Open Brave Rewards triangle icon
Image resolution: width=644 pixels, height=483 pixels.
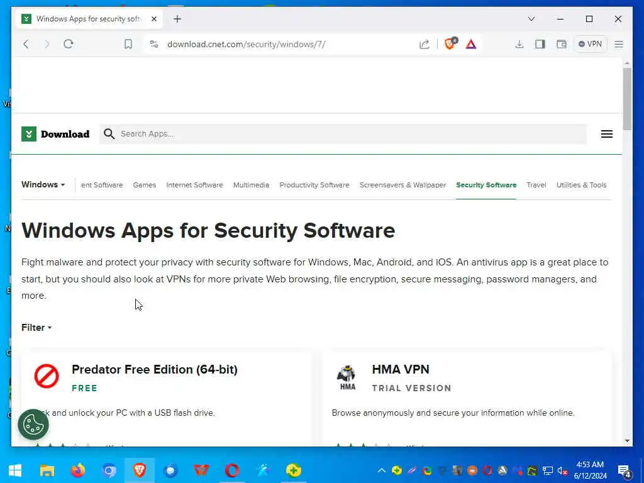(471, 44)
